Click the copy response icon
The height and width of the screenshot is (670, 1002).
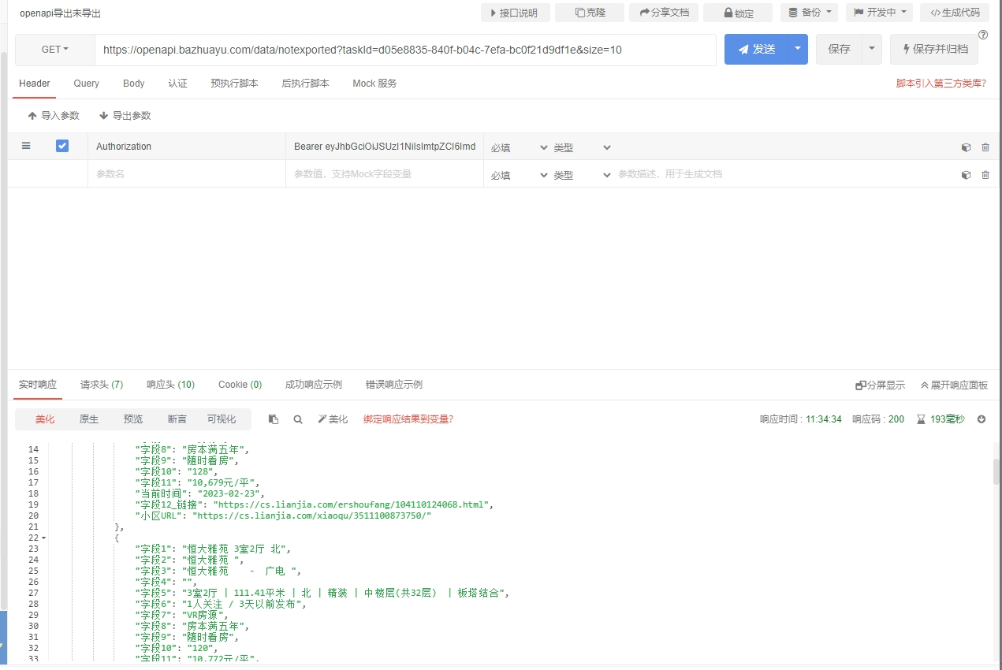274,419
